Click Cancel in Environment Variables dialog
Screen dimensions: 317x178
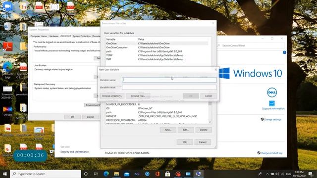pos(203,142)
